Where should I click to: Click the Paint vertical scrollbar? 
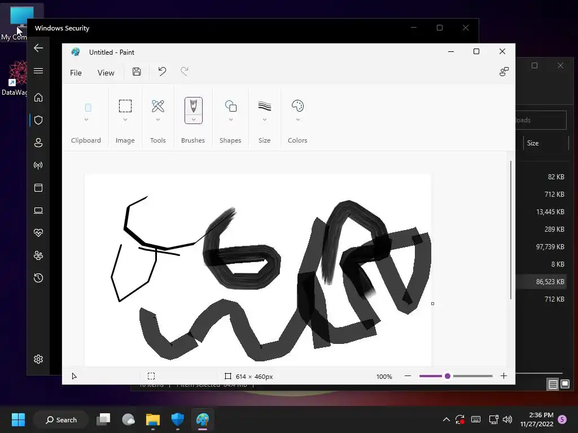511,230
